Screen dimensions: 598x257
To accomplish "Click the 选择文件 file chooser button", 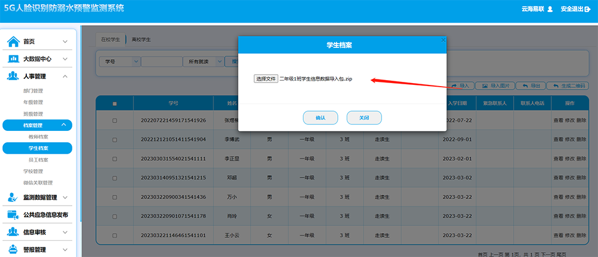I will coord(266,79).
